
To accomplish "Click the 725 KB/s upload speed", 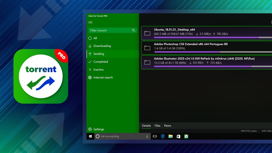I will (216, 63).
